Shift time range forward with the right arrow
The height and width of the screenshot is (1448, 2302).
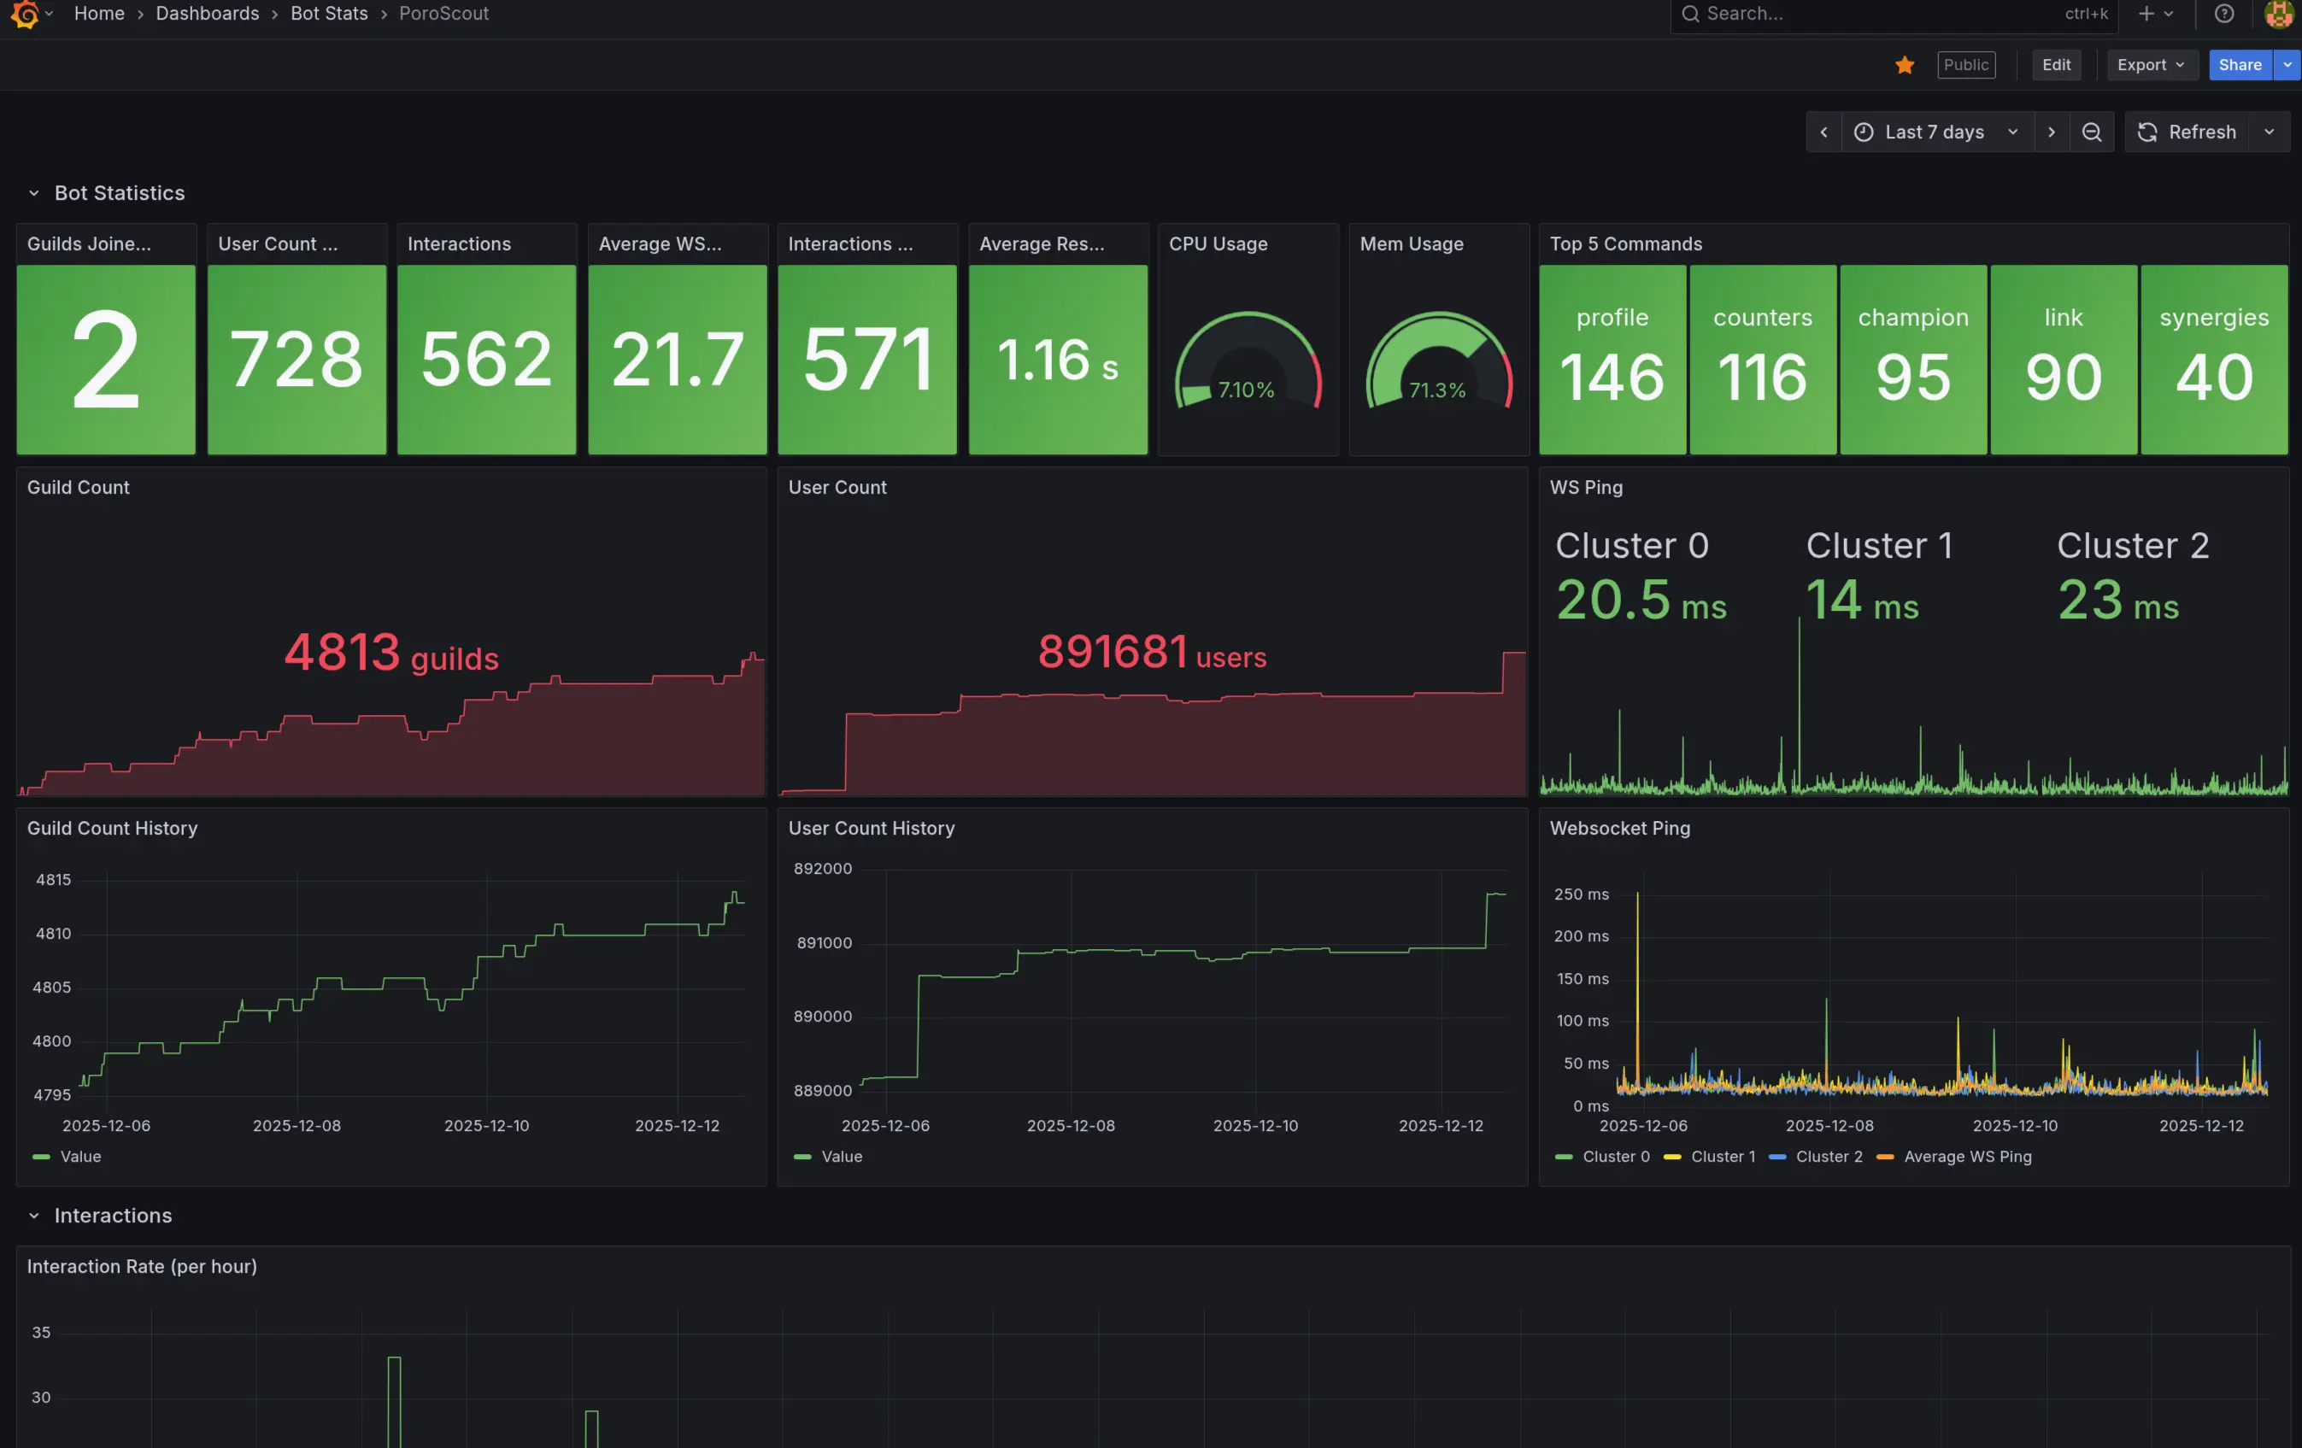[2052, 132]
